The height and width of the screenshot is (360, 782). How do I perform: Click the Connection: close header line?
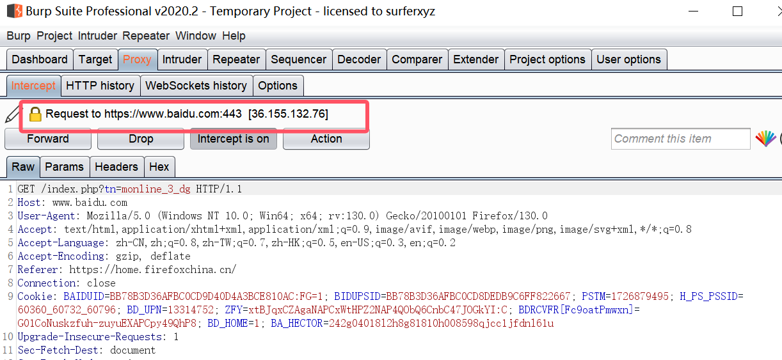(x=67, y=283)
